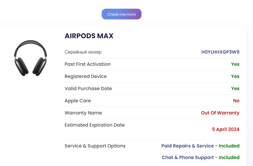Click Yes beside Valid Purchase Date
The width and height of the screenshot is (253, 166).
point(235,89)
